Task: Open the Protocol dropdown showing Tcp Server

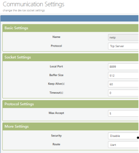Action: (123, 46)
